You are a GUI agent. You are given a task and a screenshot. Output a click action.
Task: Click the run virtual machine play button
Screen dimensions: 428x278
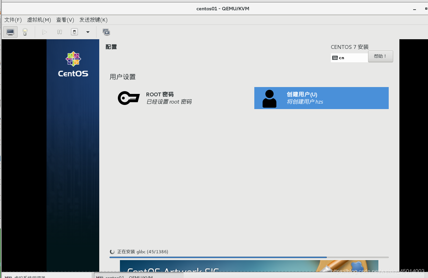[44, 32]
